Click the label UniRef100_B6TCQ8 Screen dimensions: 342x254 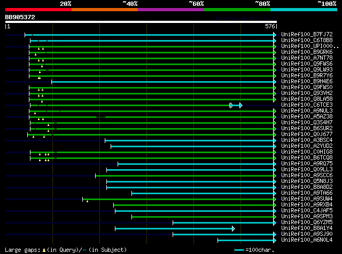click(307, 158)
